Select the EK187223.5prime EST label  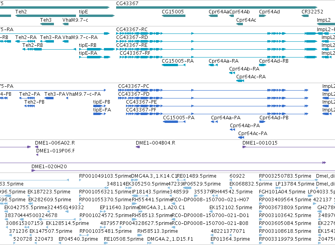pyautogui.click(x=49, y=192)
